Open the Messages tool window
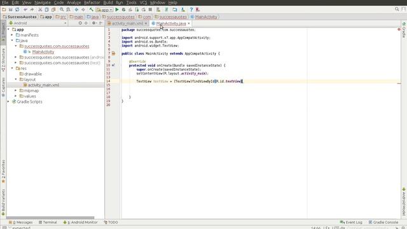The width and height of the screenshot is (407, 229). click(21, 222)
